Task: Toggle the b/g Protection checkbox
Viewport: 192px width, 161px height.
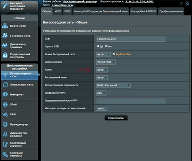Action: click(114, 54)
